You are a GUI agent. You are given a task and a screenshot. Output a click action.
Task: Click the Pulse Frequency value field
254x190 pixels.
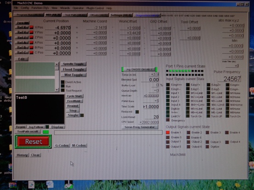tap(229, 79)
